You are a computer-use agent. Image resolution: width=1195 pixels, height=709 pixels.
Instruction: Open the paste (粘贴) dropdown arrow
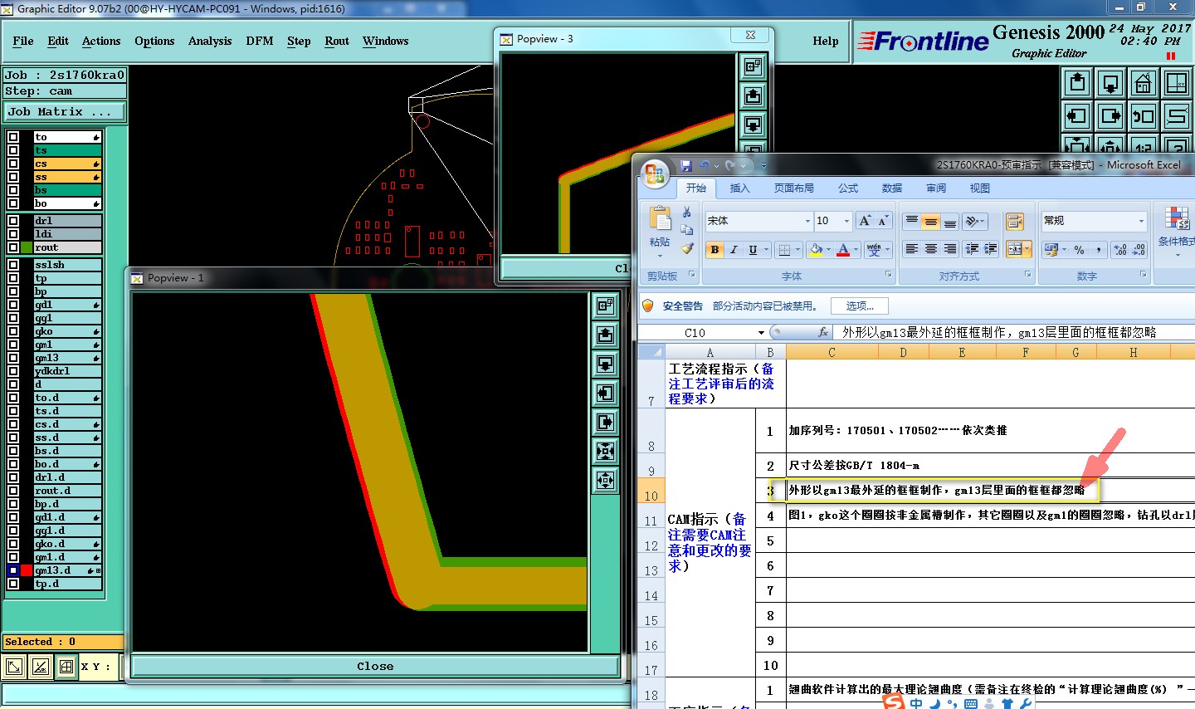(661, 256)
